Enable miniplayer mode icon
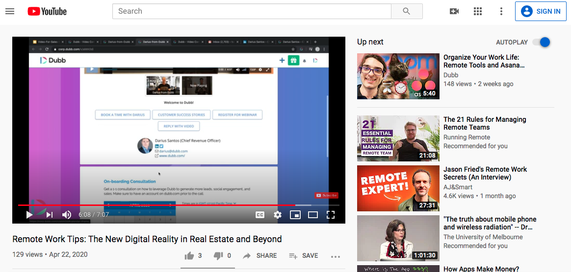The height and width of the screenshot is (272, 571). click(295, 215)
